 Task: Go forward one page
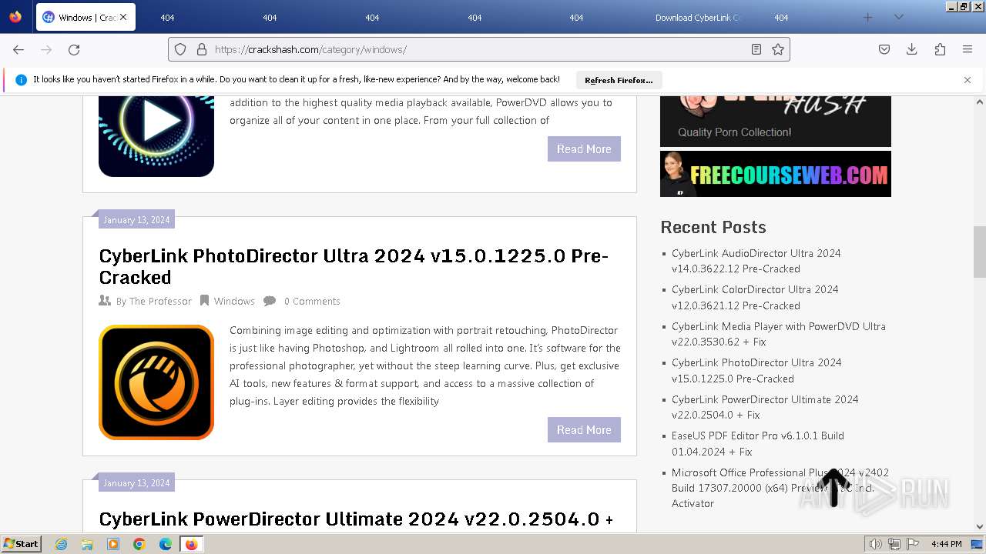[46, 49]
